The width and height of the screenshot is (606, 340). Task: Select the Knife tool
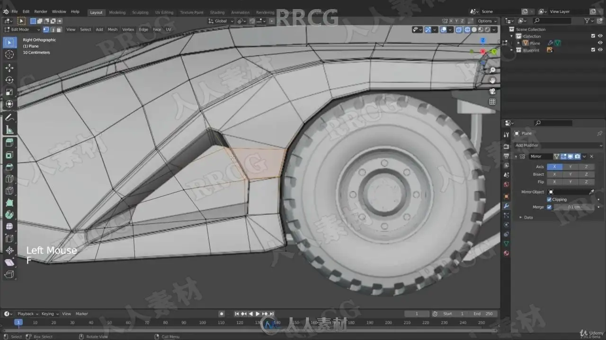pyautogui.click(x=9, y=191)
